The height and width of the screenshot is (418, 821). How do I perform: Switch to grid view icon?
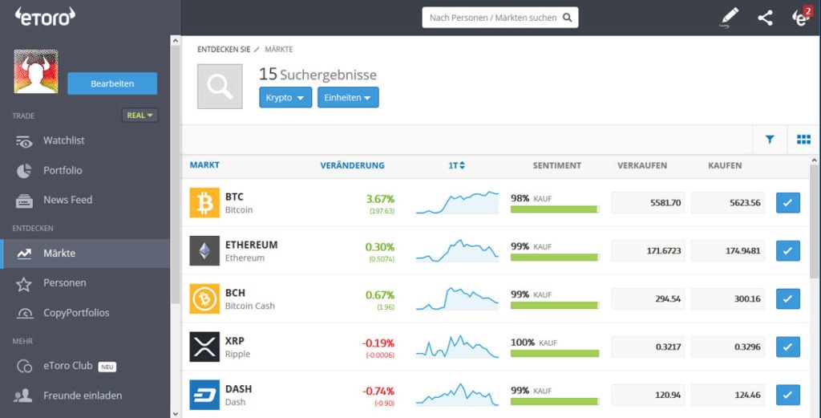[803, 140]
